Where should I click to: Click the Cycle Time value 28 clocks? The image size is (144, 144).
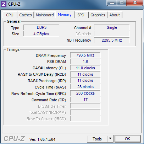pyautogui.click(x=85, y=87)
